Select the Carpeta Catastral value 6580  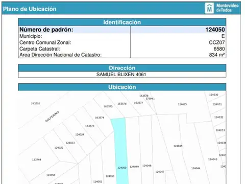click(219, 49)
